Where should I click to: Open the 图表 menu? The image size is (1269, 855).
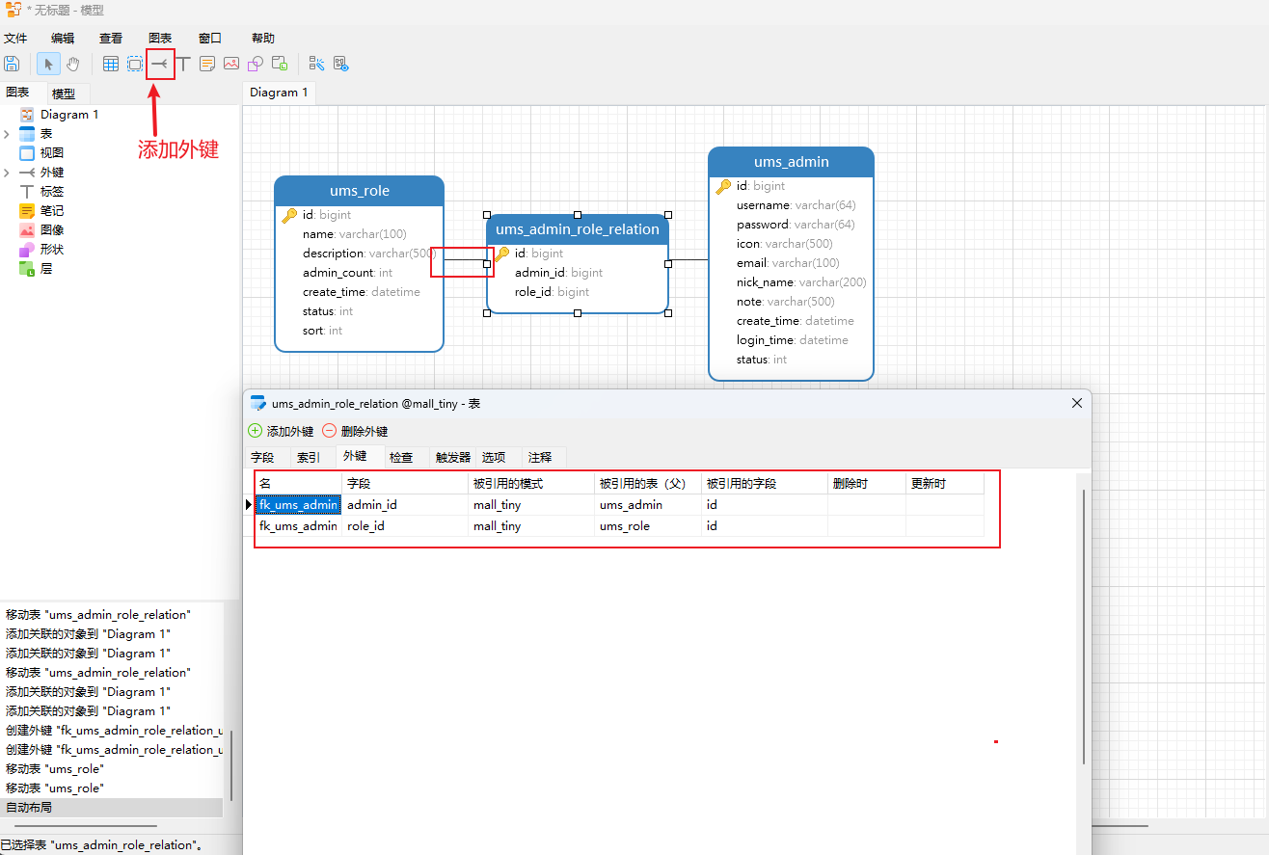[160, 39]
